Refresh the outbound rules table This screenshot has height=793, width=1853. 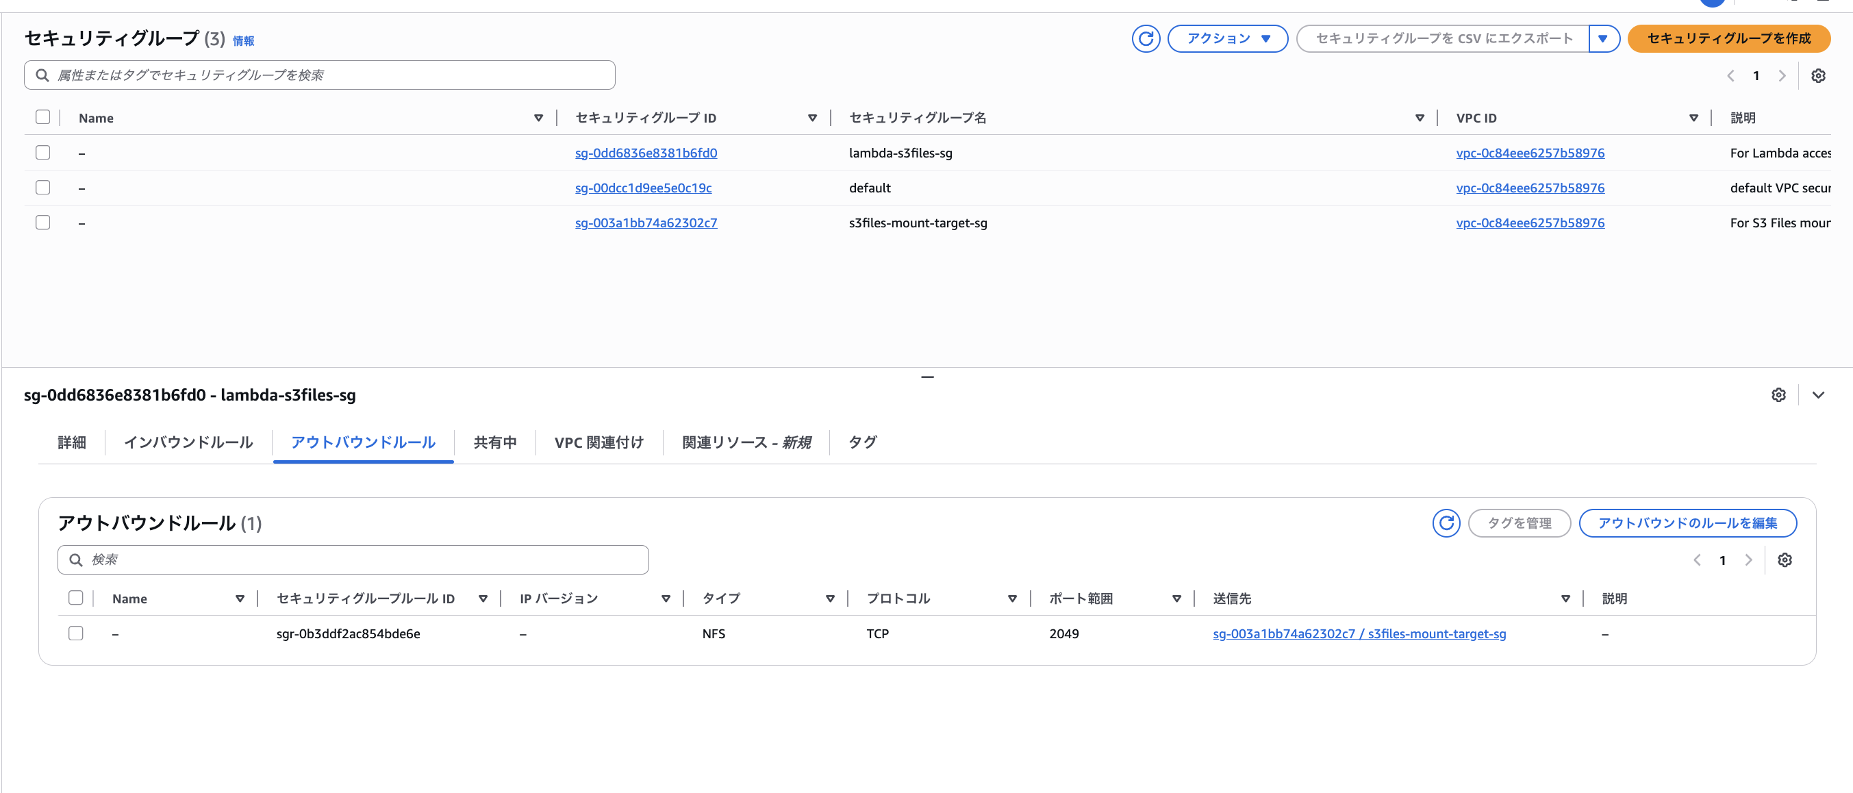(x=1448, y=523)
